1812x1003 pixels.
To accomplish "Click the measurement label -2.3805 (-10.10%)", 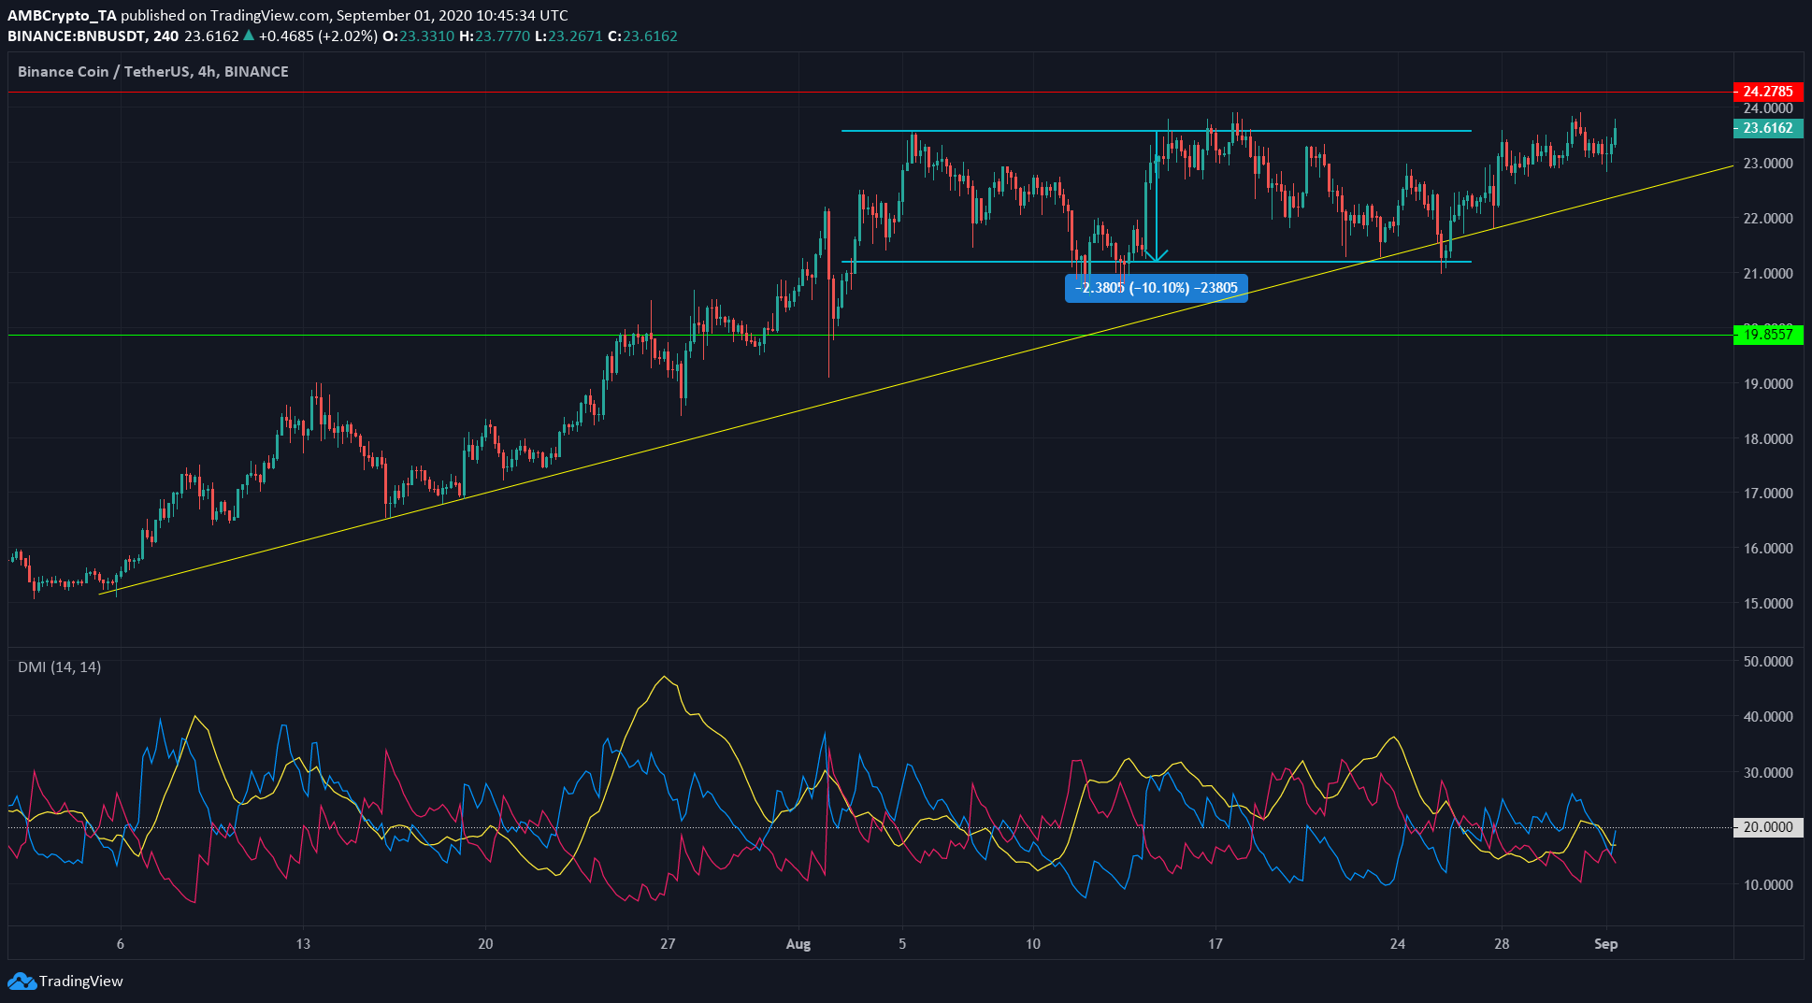I will pyautogui.click(x=1157, y=288).
